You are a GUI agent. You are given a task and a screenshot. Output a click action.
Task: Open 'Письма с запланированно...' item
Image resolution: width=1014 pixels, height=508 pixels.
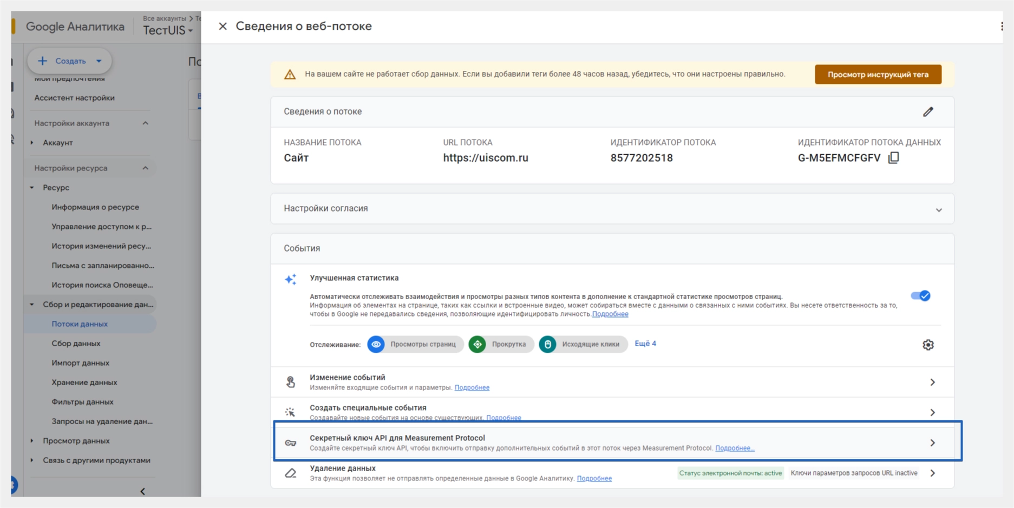click(103, 266)
